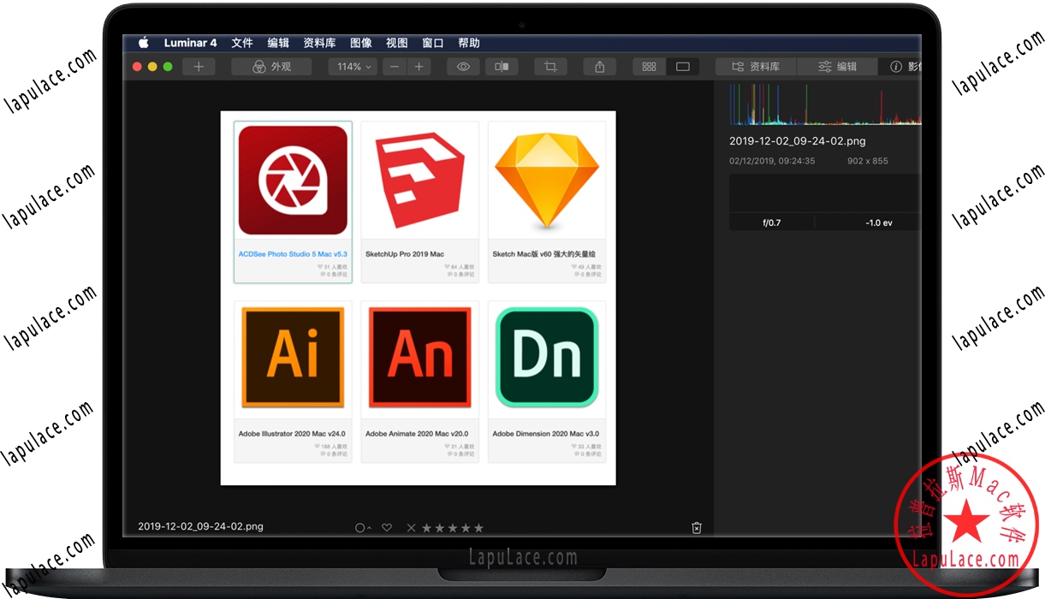Mark the photo as favorite with heart icon
Image resolution: width=1045 pixels, height=599 pixels.
387,527
